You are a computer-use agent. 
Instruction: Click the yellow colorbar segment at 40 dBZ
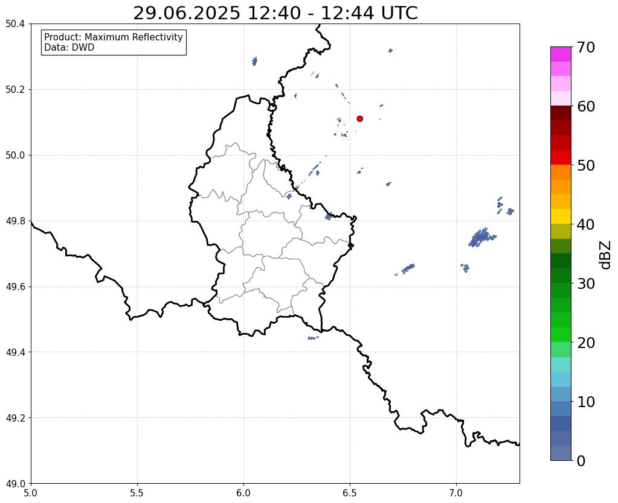click(x=561, y=217)
